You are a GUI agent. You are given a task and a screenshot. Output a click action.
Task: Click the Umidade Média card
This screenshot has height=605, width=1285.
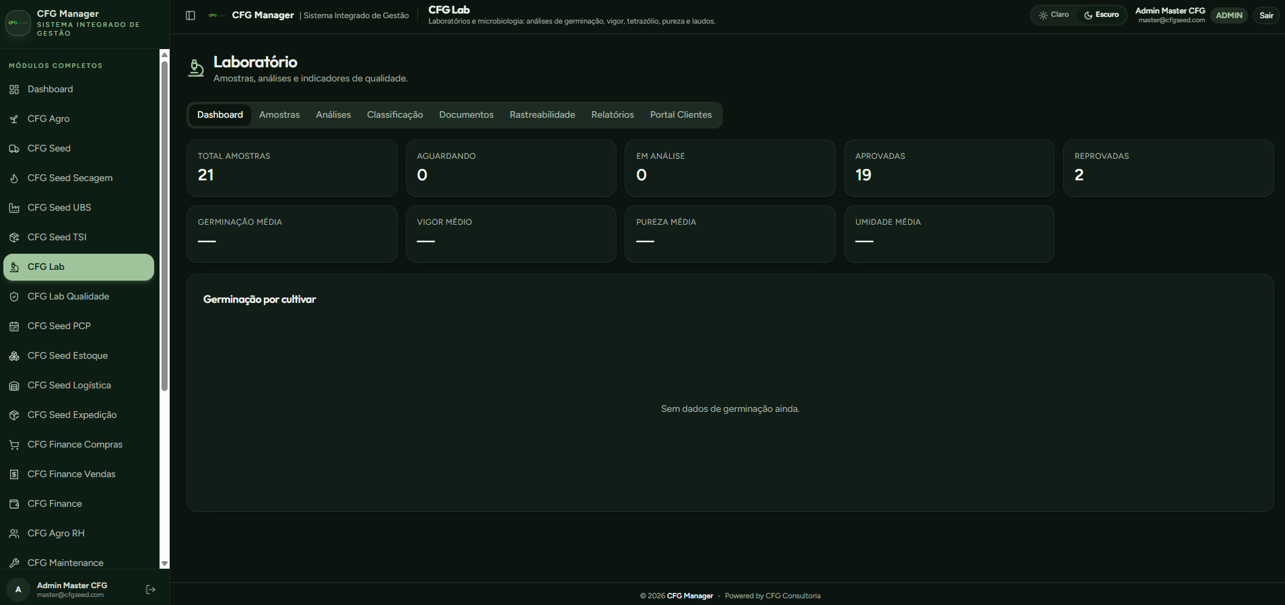click(949, 234)
